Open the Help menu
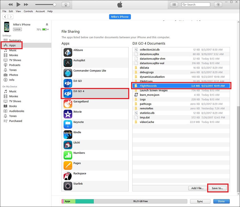 pos(50,11)
